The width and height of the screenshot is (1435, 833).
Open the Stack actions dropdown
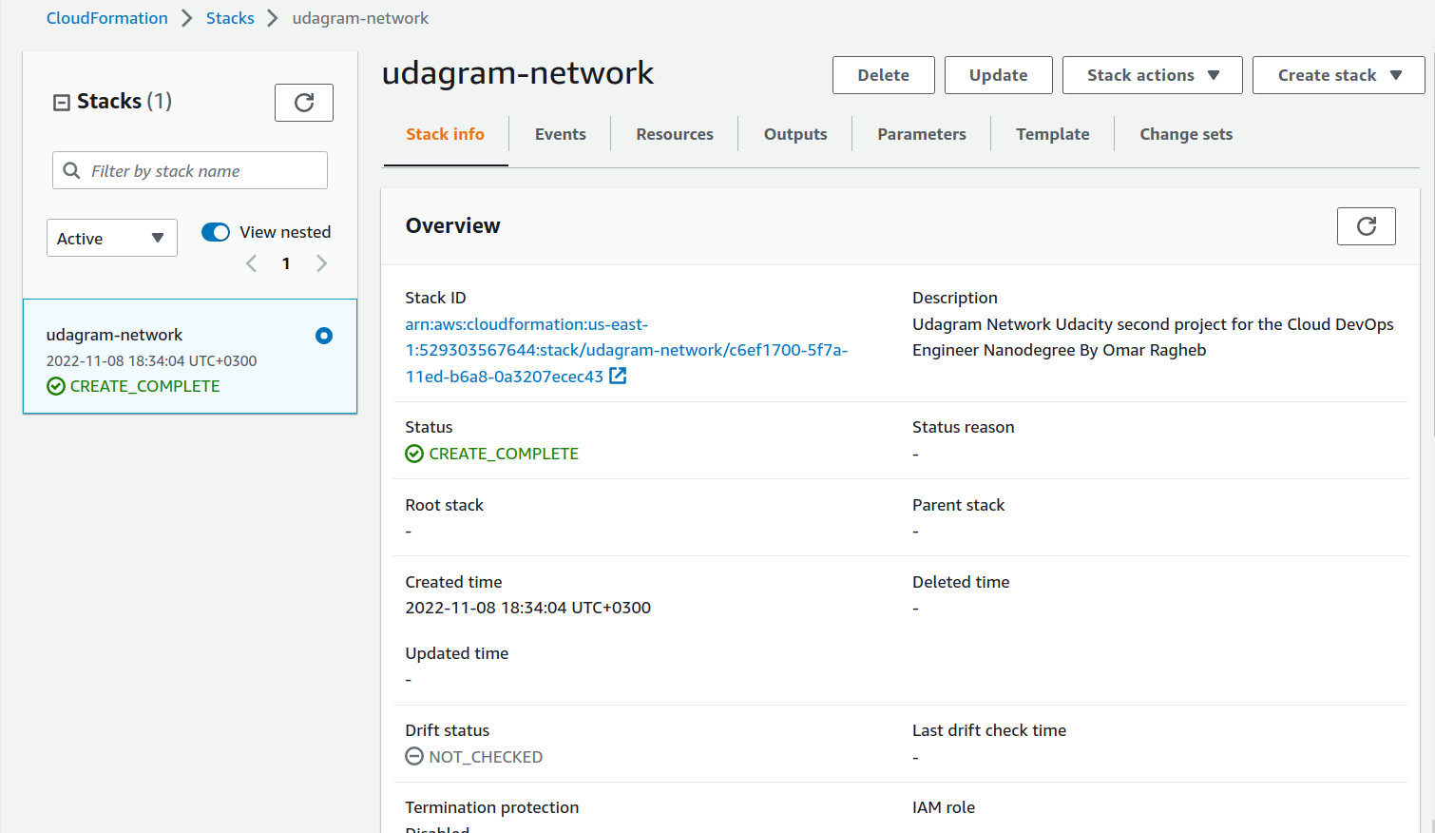tap(1152, 75)
